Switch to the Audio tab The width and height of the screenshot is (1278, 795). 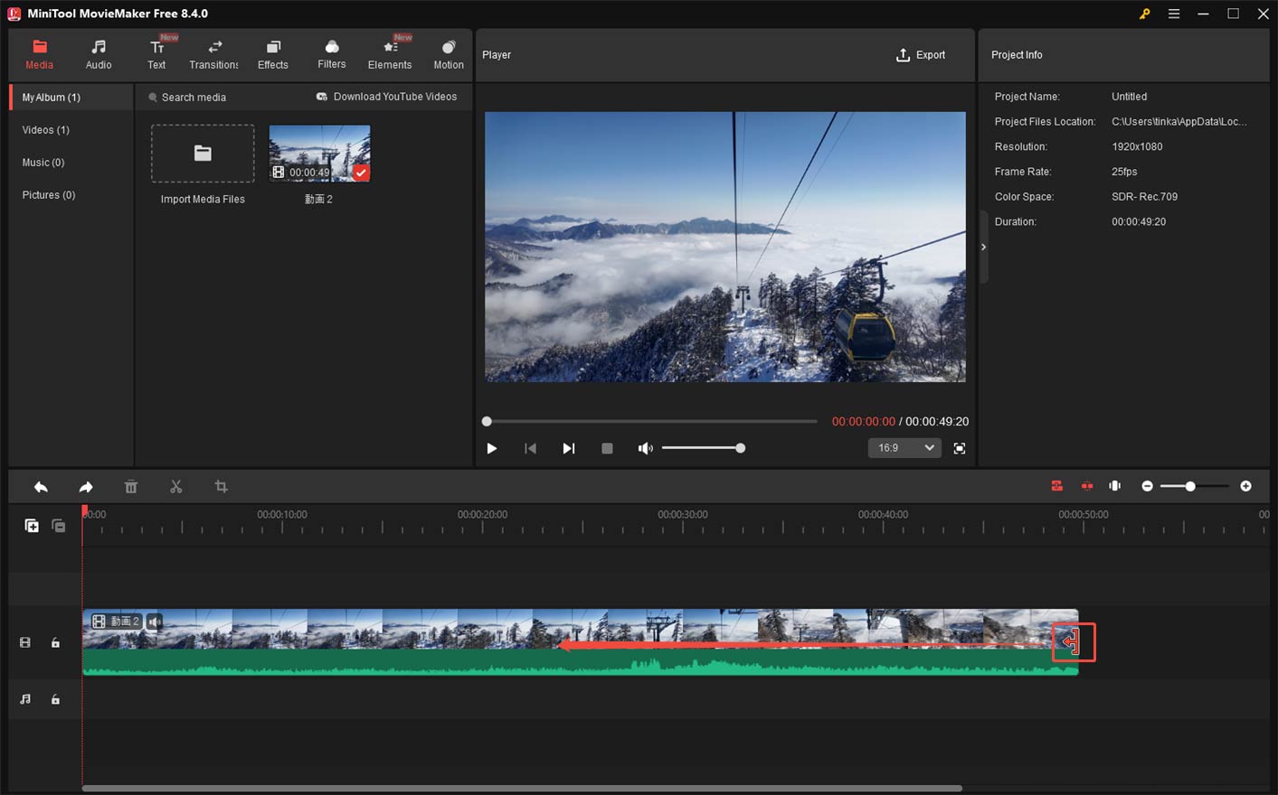(99, 52)
